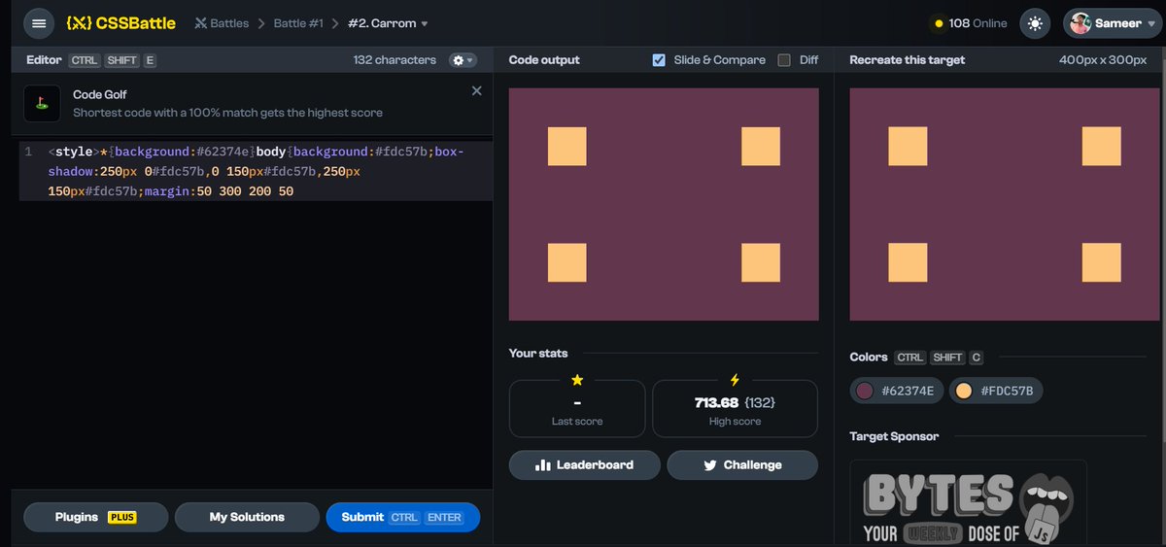The height and width of the screenshot is (547, 1166).
Task: Click the Twitter bird icon
Action: coord(710,465)
